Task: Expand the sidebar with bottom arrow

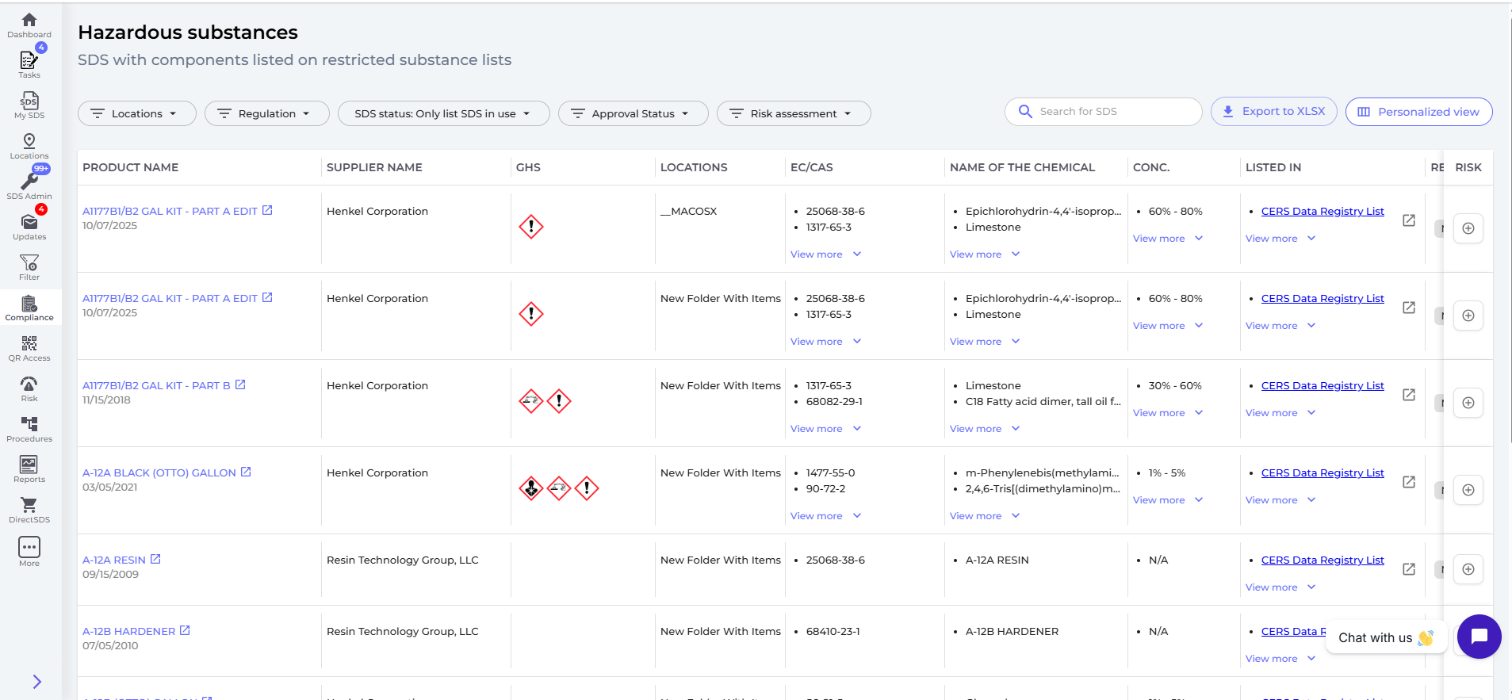Action: tap(36, 682)
